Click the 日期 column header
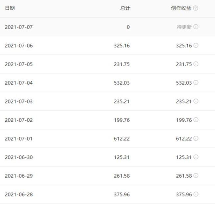Screen dimensions: 215x204 pos(10,8)
